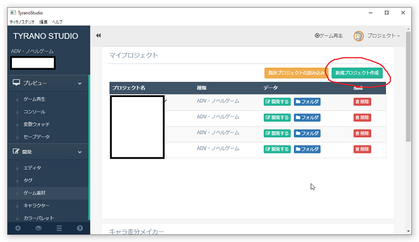Image resolution: width=419 pixels, height=242 pixels.
Task: Collapse the sidebar with the double-arrow icon
Action: [98, 36]
